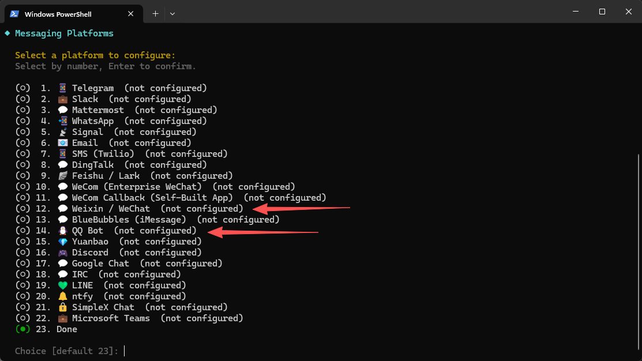642x361 pixels.
Task: Select the radio marker for option 12 Weixin
Action: click(23, 209)
